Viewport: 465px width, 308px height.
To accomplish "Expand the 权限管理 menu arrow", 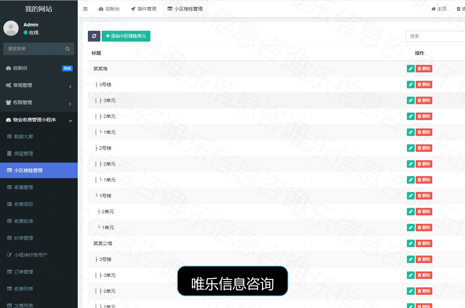I will [70, 104].
